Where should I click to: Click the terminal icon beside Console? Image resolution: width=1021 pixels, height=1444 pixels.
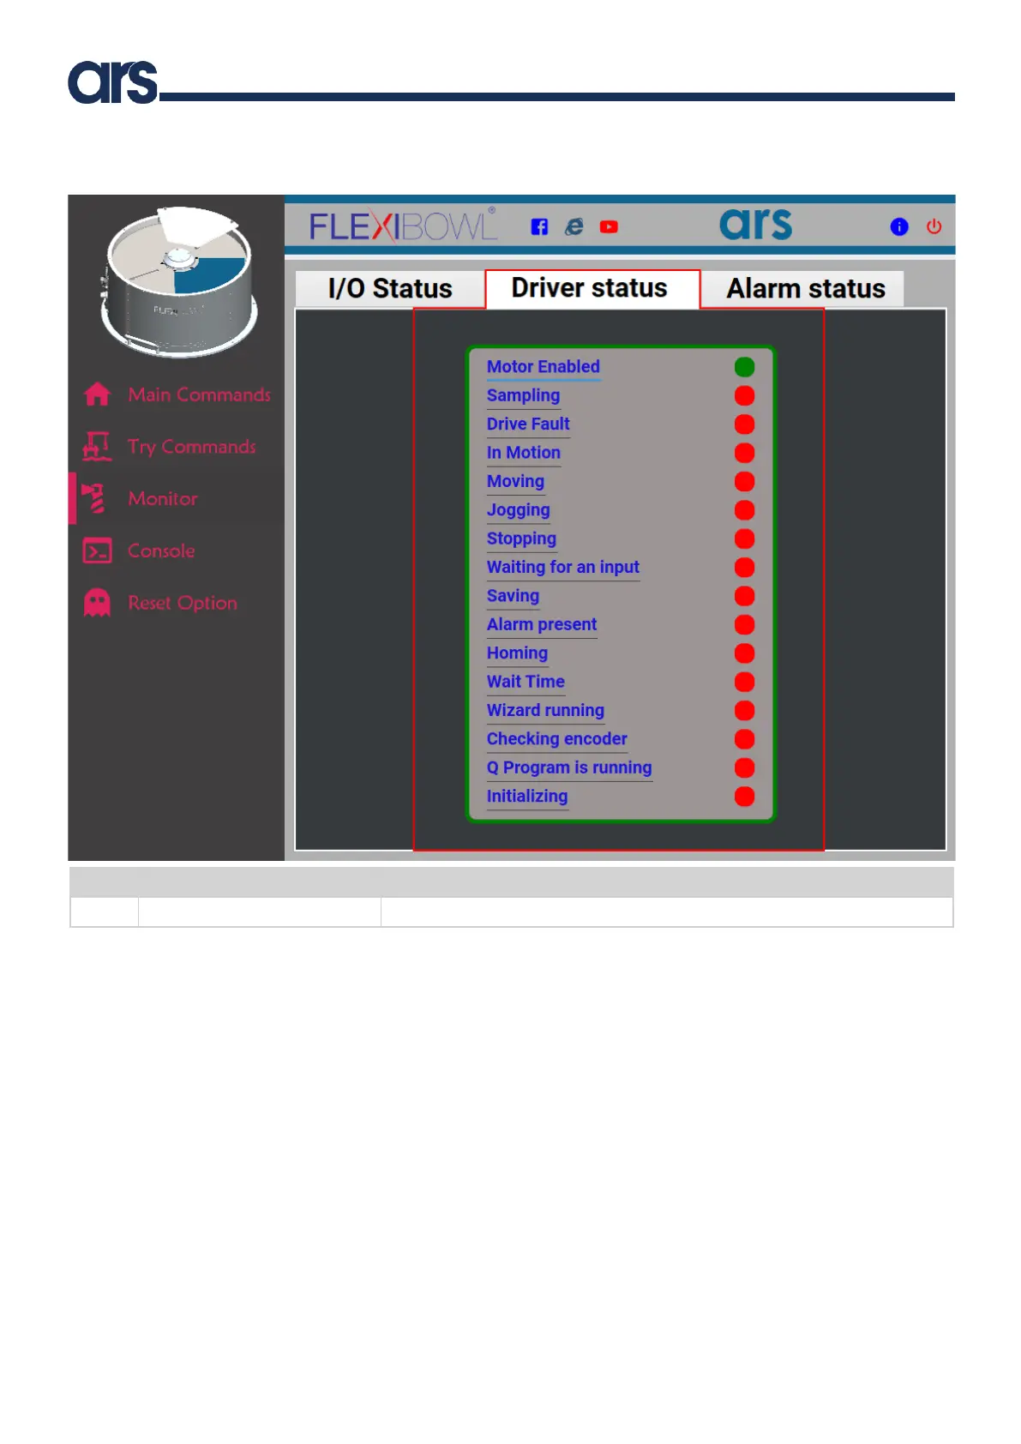[x=97, y=551]
